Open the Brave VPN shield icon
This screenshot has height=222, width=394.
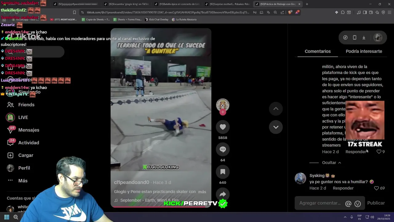pos(383,12)
